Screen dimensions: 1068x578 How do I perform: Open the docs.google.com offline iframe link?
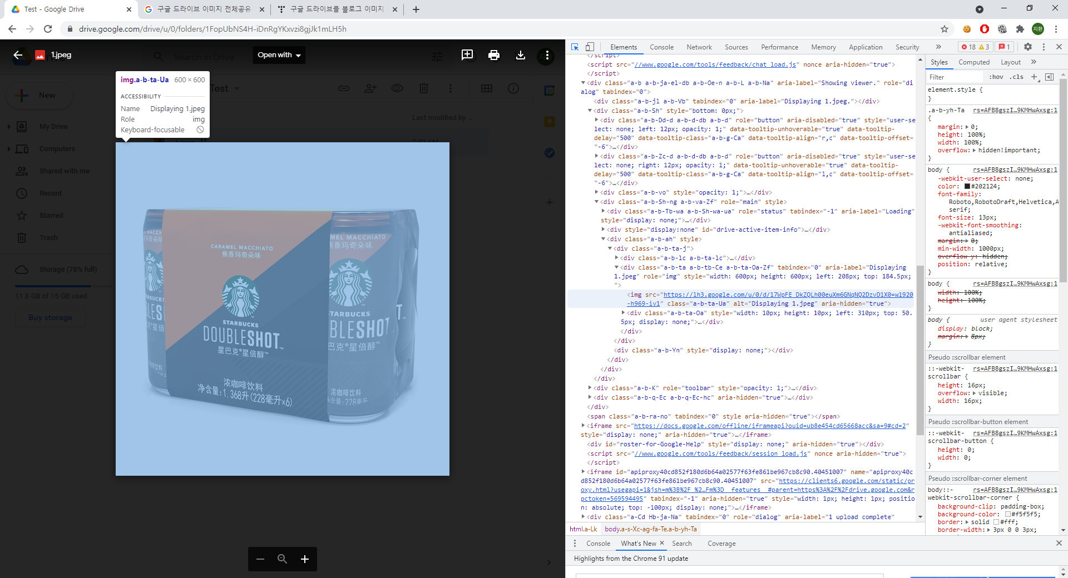coord(770,426)
